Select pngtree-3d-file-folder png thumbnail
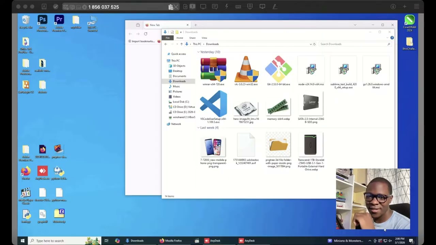This screenshot has width=436, height=245. click(279, 150)
